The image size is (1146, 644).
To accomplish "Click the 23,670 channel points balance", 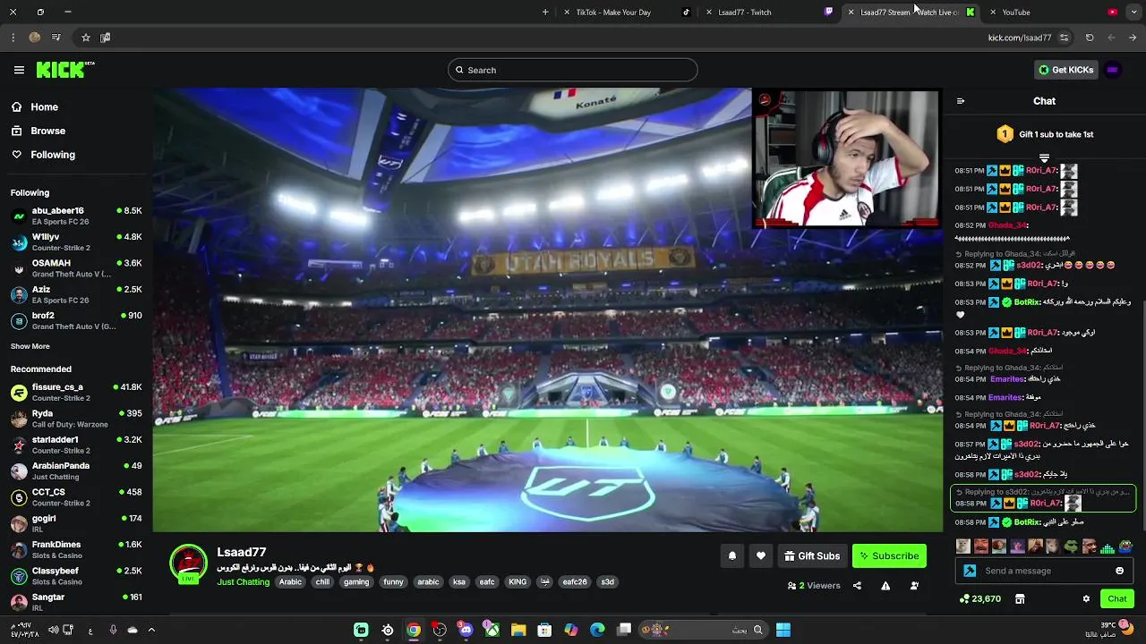I will point(979,598).
